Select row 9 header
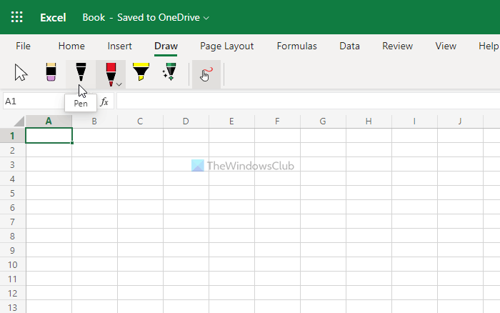The width and height of the screenshot is (500, 313). pyautogui.click(x=12, y=250)
